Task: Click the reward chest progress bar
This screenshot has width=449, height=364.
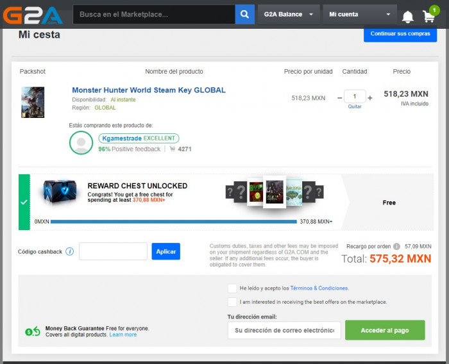Action: (174, 222)
